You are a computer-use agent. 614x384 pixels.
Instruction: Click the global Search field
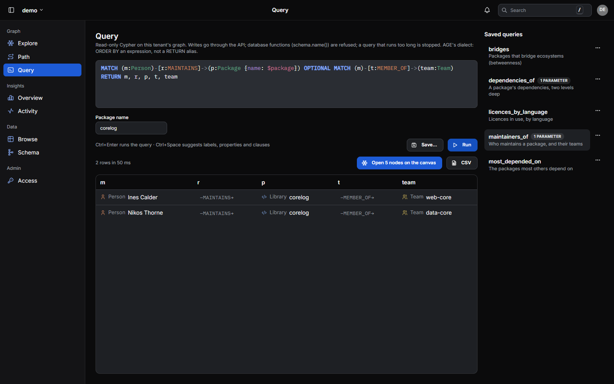[x=544, y=10]
